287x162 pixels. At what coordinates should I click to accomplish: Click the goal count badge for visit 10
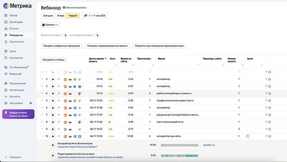tap(248, 136)
